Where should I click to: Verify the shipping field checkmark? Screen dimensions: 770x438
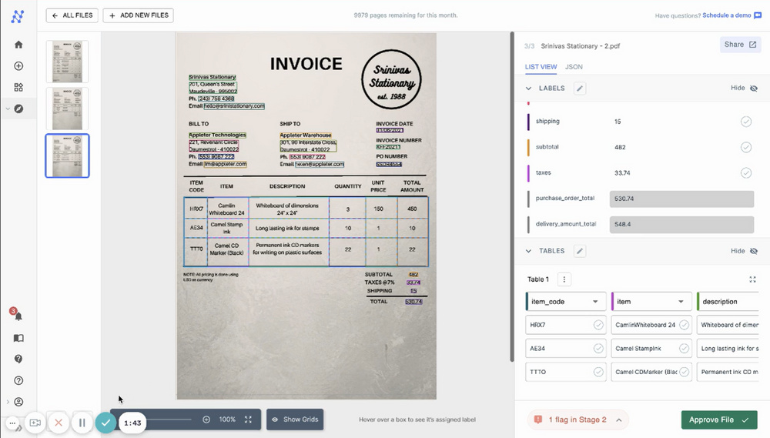(x=745, y=122)
